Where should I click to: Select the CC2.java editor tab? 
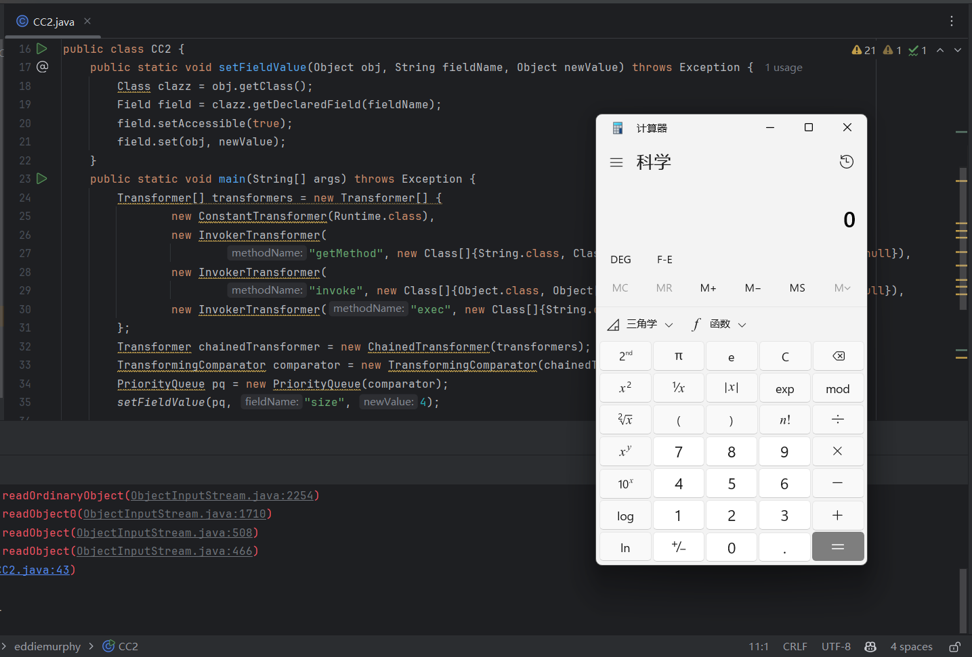(x=54, y=22)
